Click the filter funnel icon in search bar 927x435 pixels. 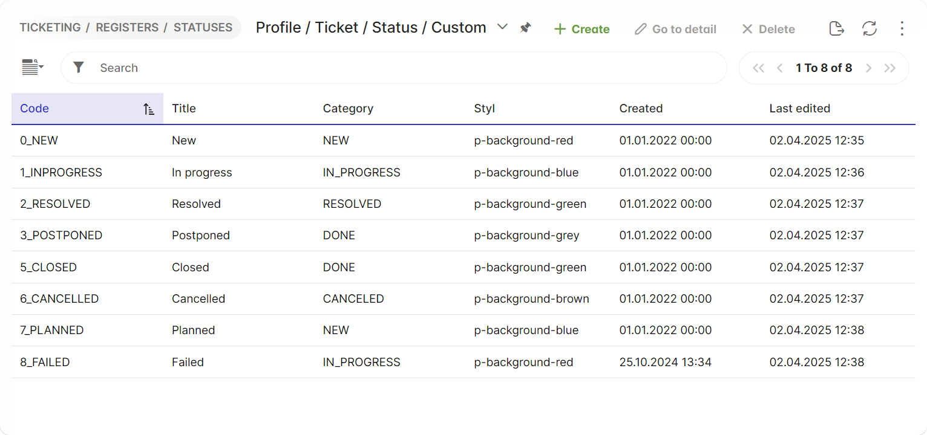point(79,68)
